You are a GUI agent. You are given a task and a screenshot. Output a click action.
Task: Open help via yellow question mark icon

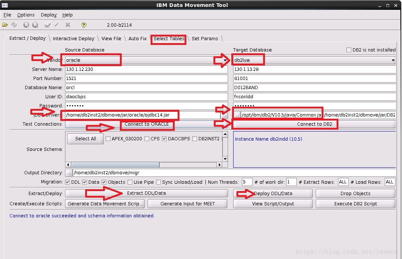(x=84, y=25)
